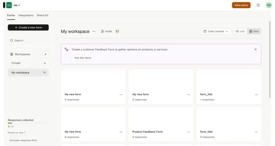Click the View plans button
This screenshot has width=275, height=146.
(x=241, y=5)
